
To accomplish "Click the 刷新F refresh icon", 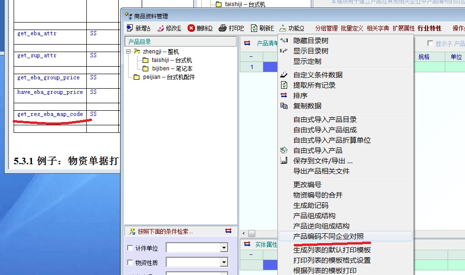I will (x=254, y=28).
